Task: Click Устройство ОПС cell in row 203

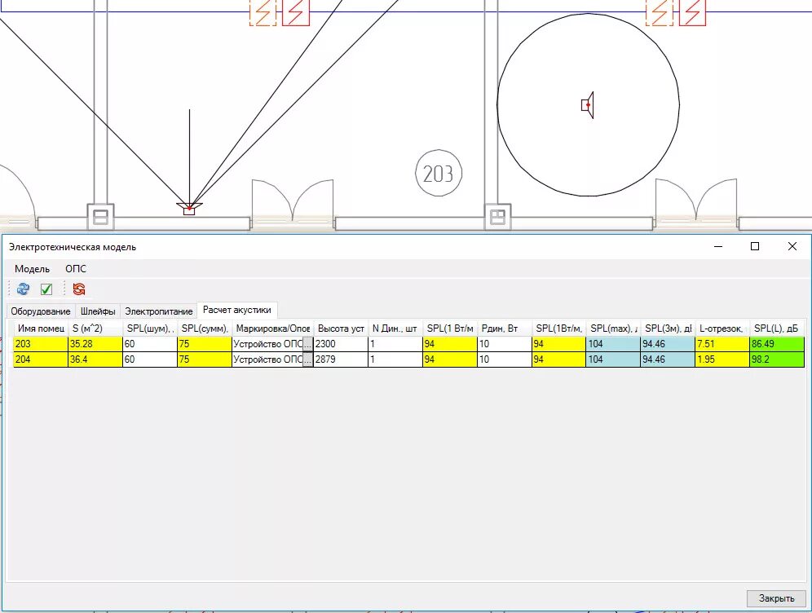Action: coord(267,344)
